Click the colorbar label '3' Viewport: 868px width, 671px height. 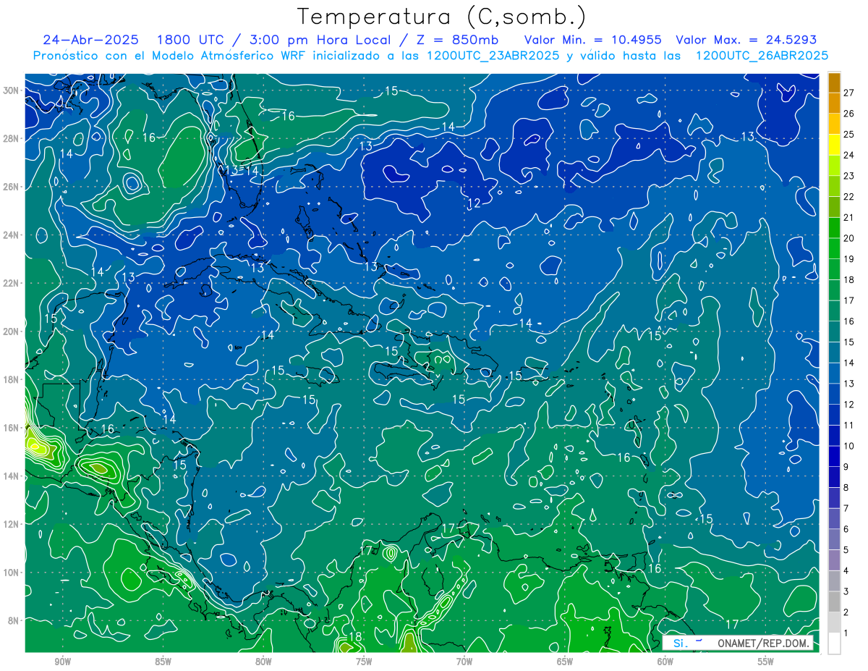pyautogui.click(x=846, y=591)
